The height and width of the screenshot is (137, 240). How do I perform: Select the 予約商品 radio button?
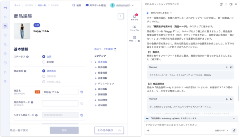[x=44, y=76]
